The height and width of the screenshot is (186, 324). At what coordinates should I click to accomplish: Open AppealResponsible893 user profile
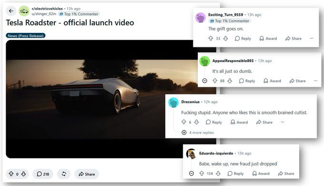click(x=233, y=61)
